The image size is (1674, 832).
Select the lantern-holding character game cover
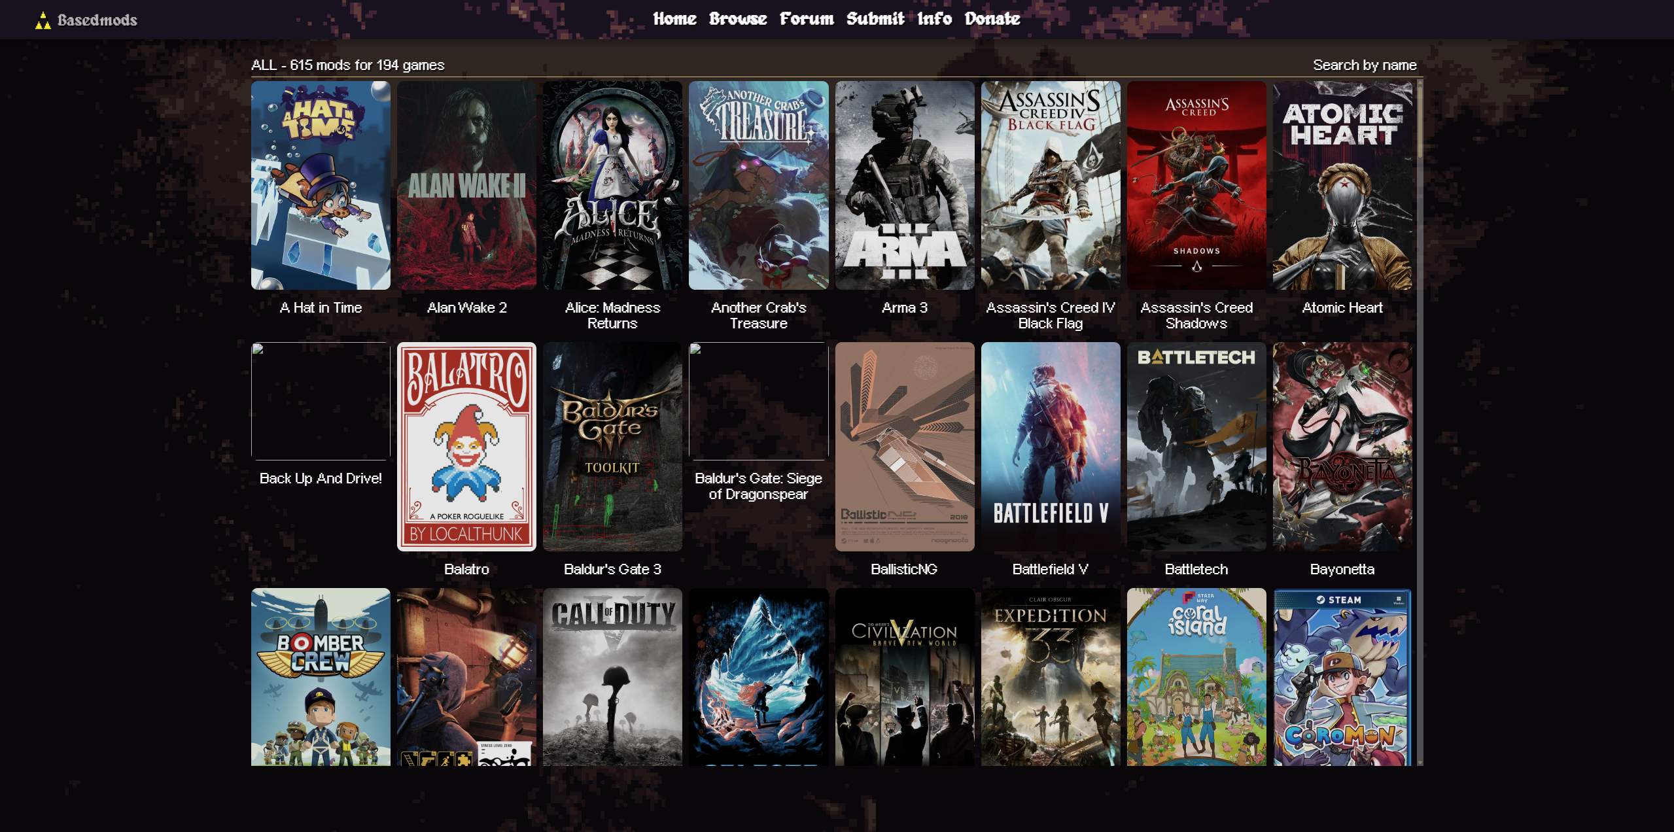click(x=466, y=677)
